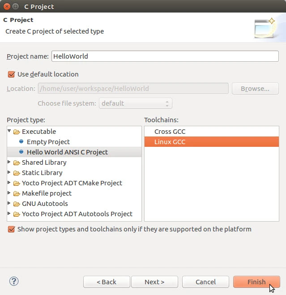The width and height of the screenshot is (286, 295).
Task: Select Cross GCC toolchain
Action: point(170,132)
